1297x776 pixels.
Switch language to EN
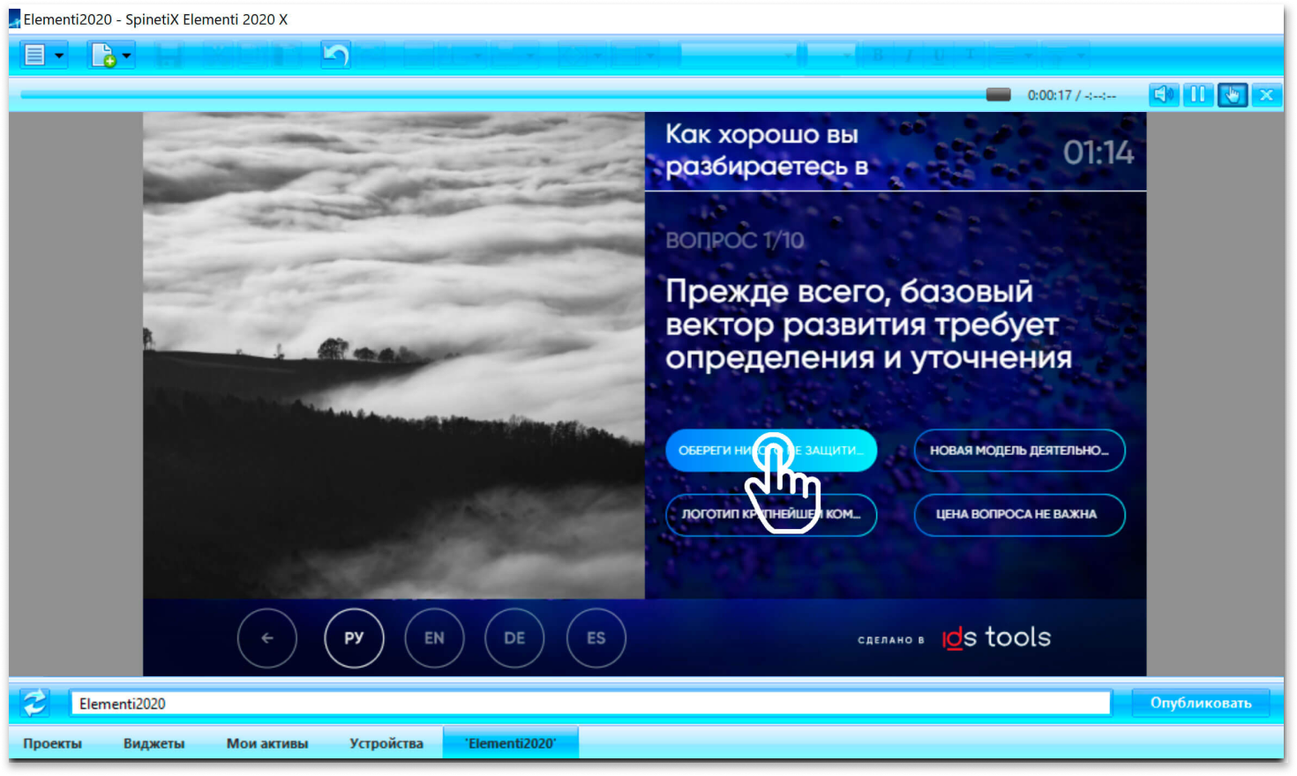click(434, 638)
